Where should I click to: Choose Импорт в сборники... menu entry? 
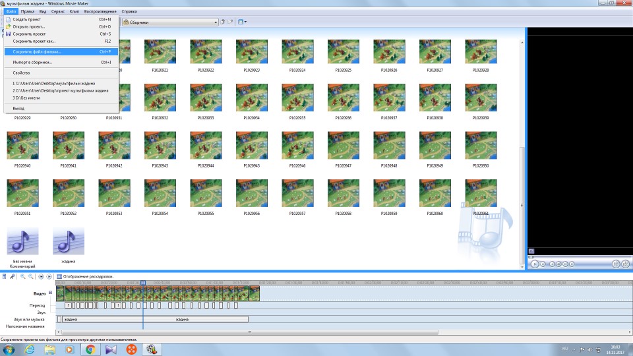(61, 62)
